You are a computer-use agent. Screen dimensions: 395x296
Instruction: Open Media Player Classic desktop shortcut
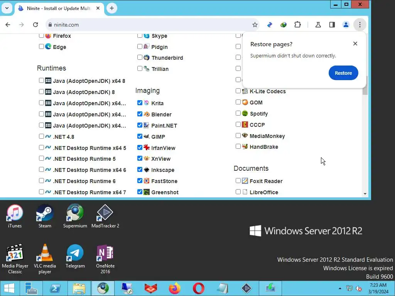pos(15,259)
